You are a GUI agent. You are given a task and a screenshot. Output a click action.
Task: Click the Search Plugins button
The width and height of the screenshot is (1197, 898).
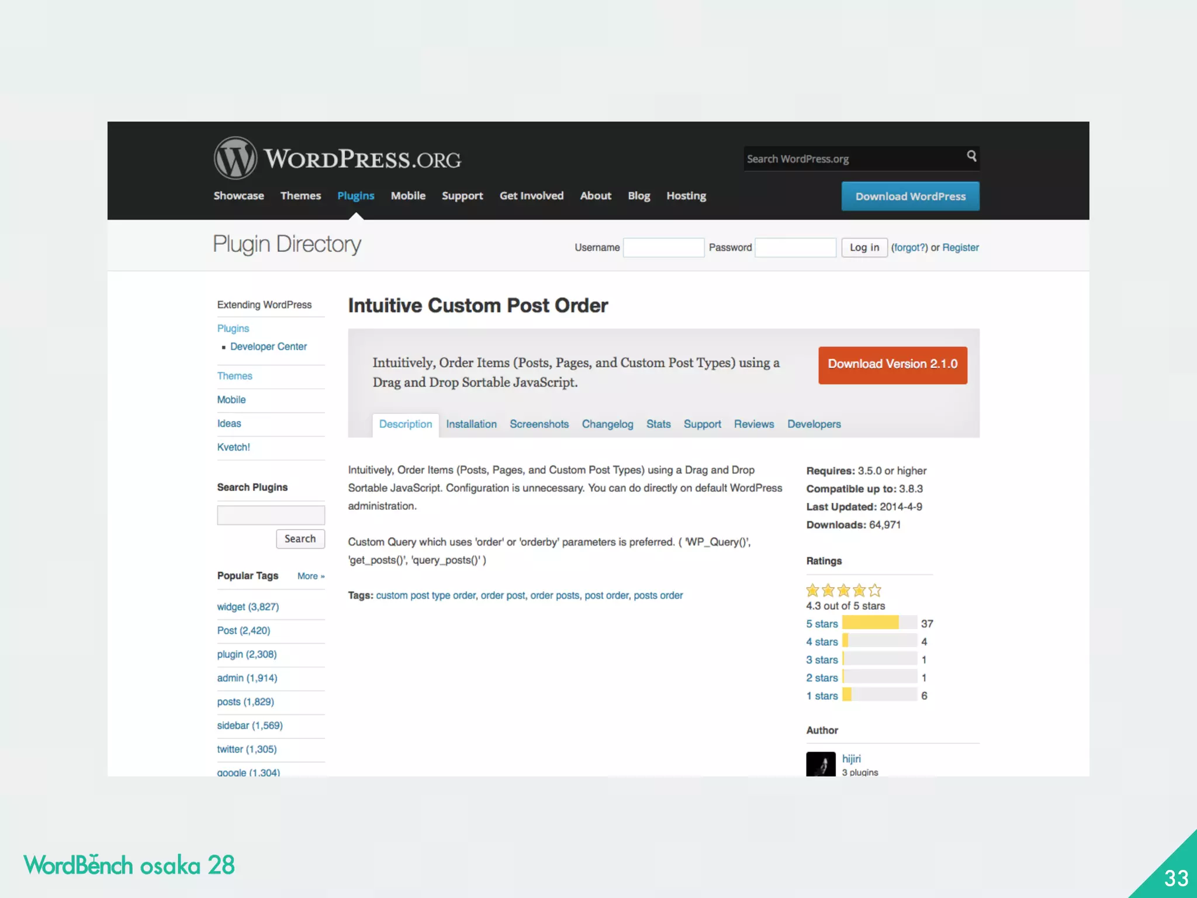click(300, 538)
